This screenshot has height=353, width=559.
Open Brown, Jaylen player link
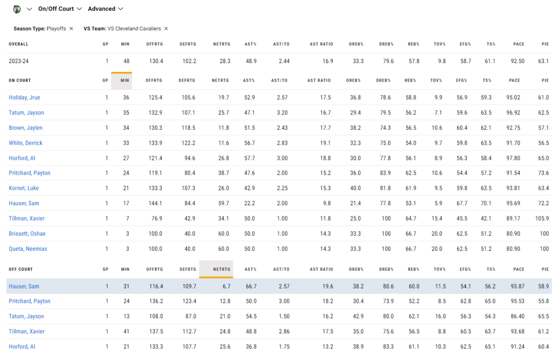click(x=26, y=128)
